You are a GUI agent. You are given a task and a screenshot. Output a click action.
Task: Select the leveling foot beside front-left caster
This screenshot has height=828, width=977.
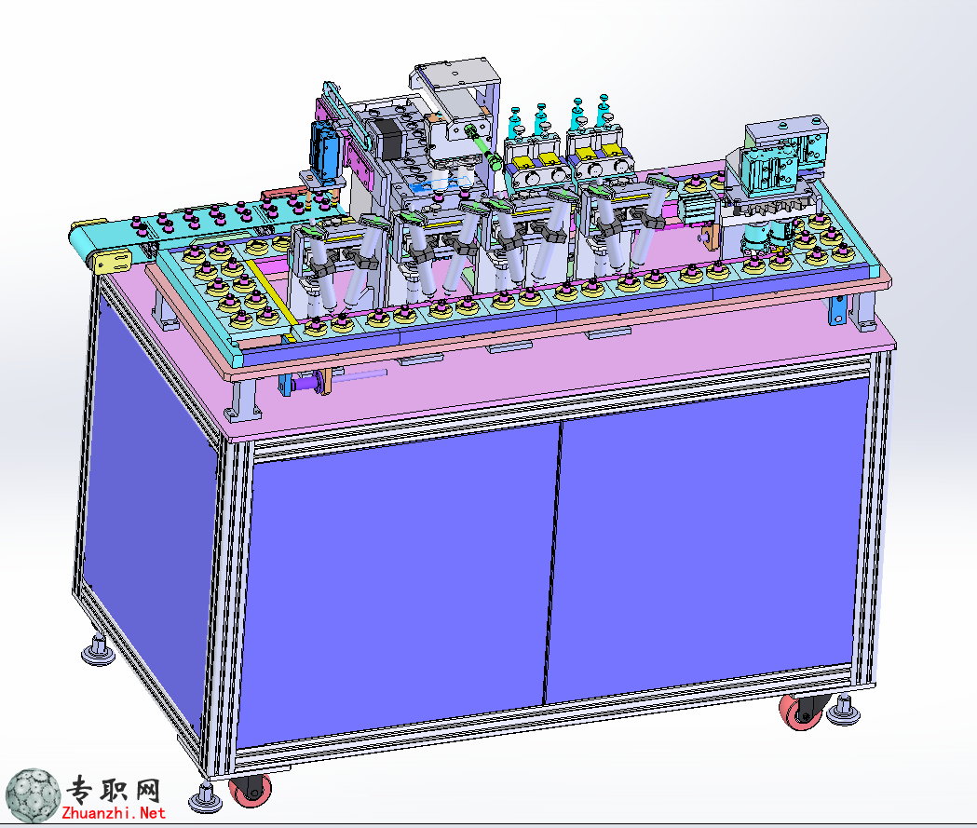click(204, 797)
